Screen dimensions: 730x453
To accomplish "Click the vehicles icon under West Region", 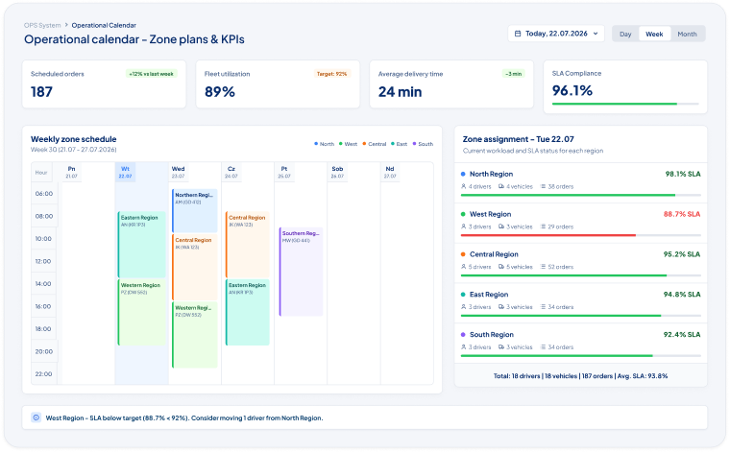I will [x=501, y=226].
